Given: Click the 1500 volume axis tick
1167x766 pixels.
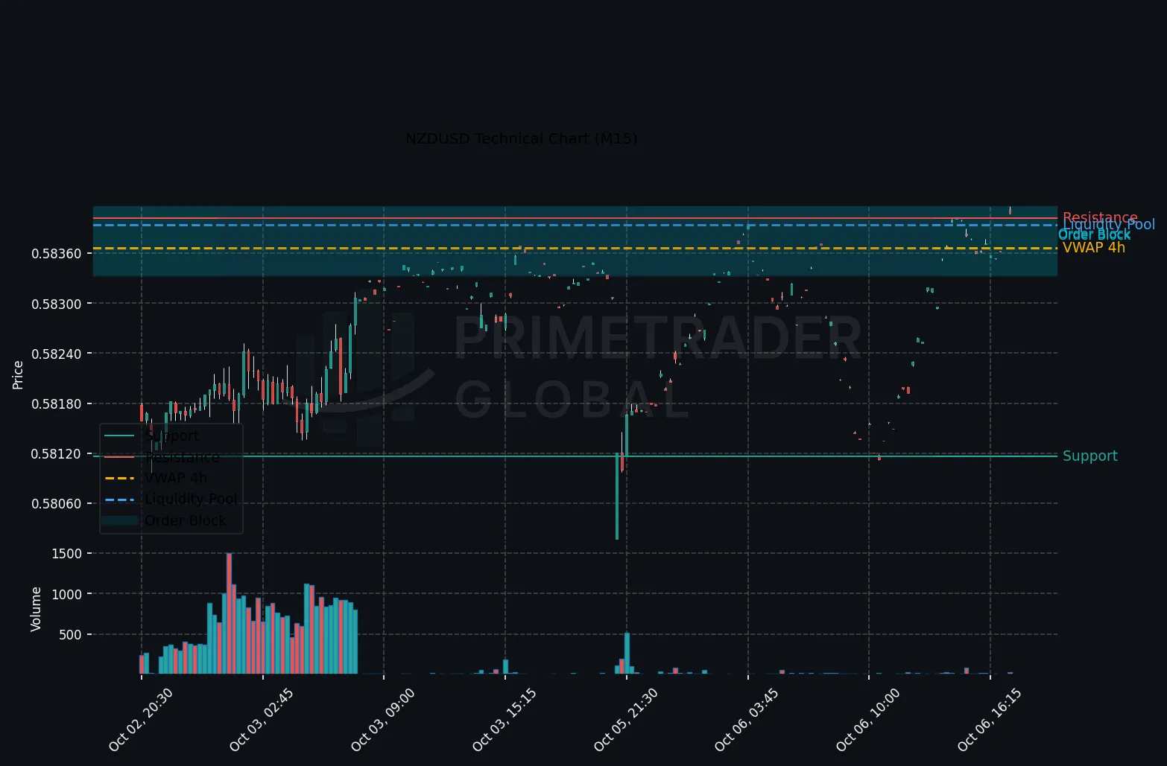Looking at the screenshot, I should 67,554.
